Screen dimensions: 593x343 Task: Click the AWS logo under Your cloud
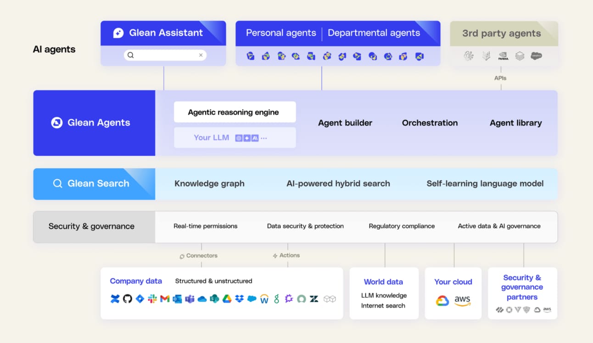(x=462, y=301)
